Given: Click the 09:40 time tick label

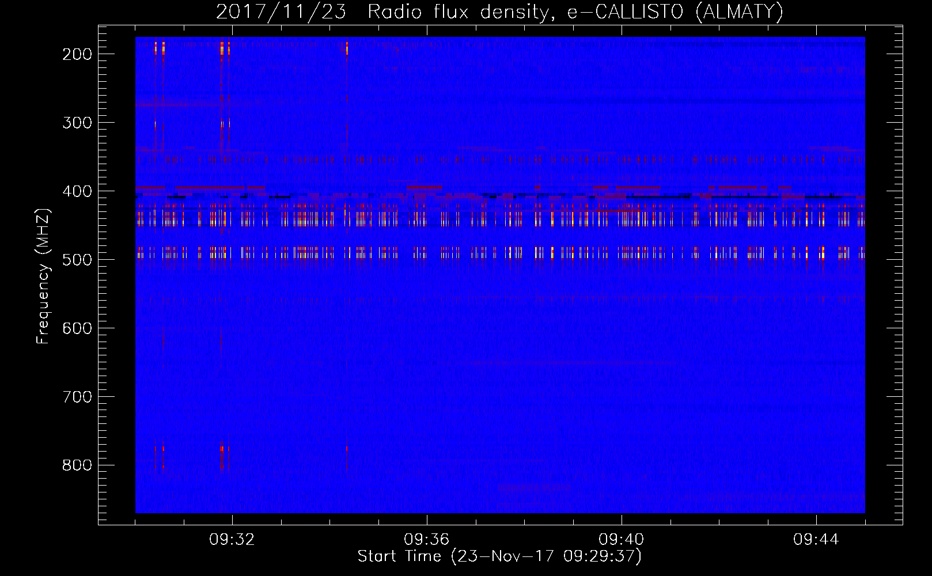Looking at the screenshot, I should [x=622, y=540].
